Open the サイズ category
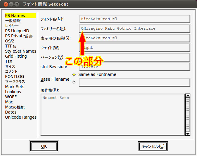 (10, 67)
